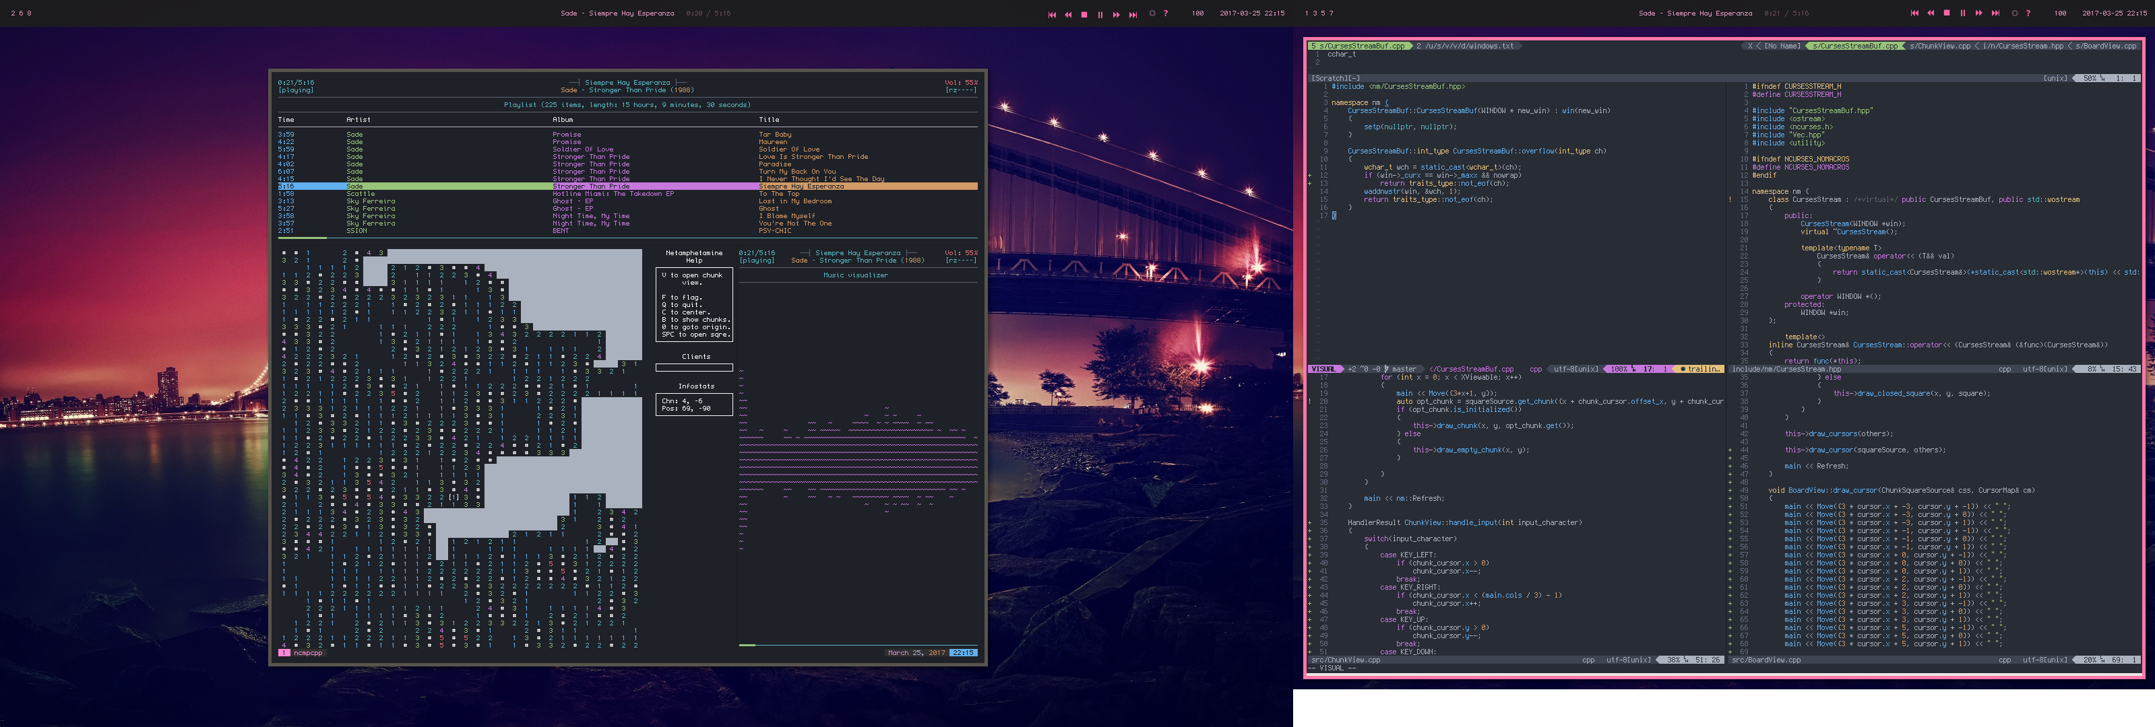Image resolution: width=2155 pixels, height=727 pixels.
Task: Switch to workspace 8 on left bar
Action: (29, 13)
